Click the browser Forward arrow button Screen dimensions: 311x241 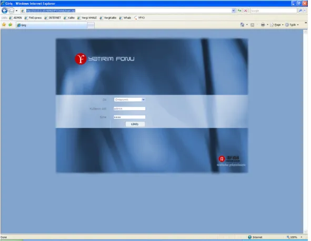(x=11, y=11)
